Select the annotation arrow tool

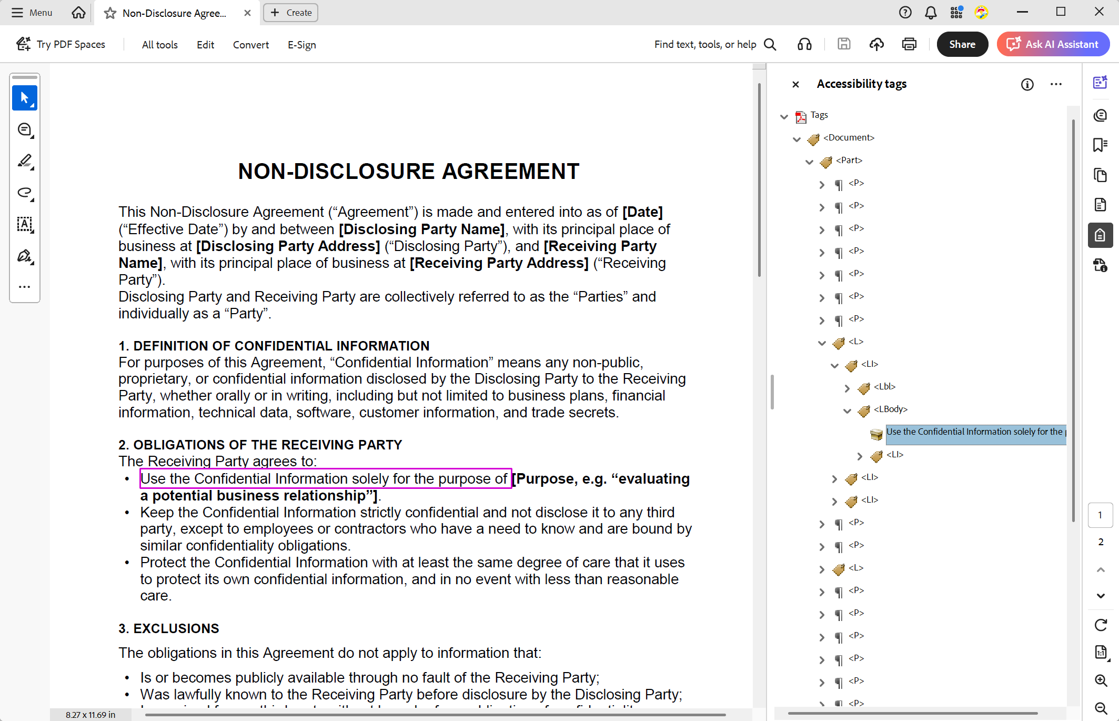pos(24,97)
